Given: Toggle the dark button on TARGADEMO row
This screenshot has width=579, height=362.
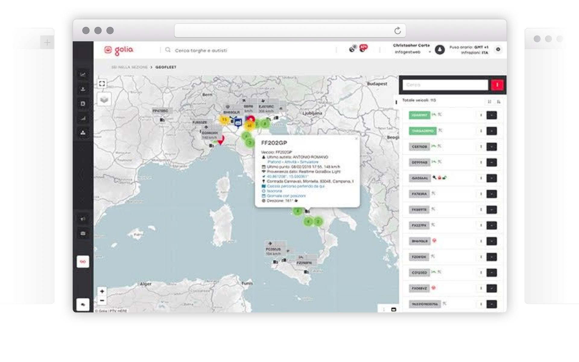Looking at the screenshot, I should 492,131.
